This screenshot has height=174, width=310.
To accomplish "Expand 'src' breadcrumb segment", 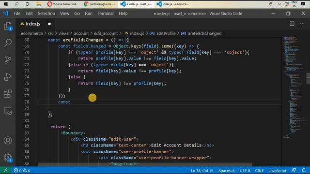I will tap(50, 33).
